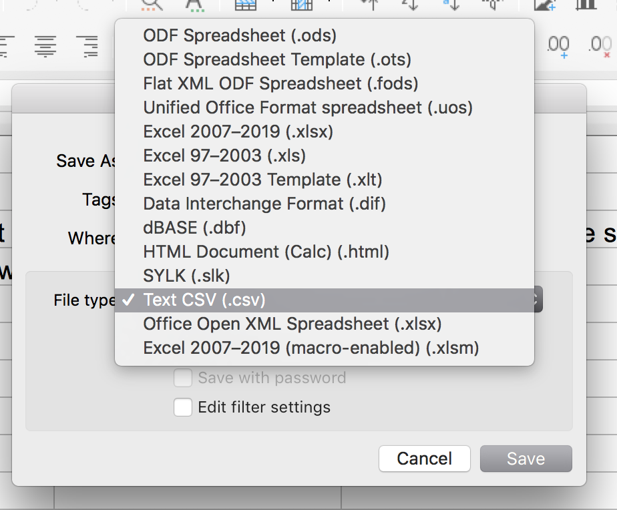Choose Data Interchange Format (.dif)

click(325, 204)
